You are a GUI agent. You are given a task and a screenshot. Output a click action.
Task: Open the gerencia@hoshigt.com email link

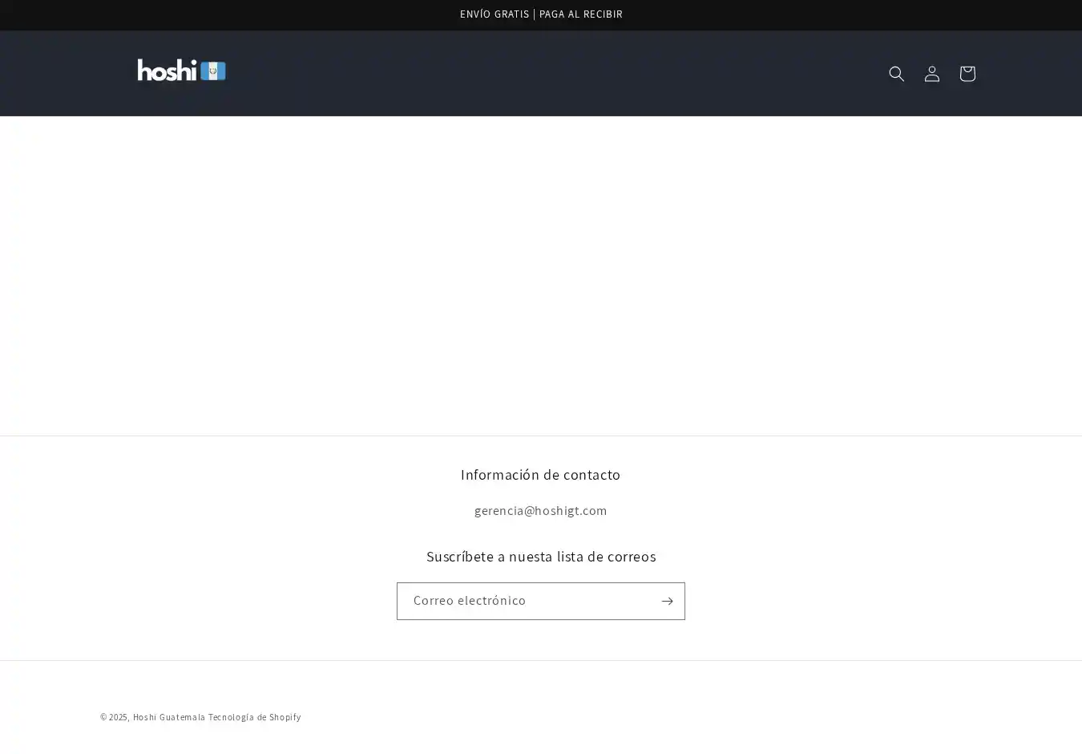coord(540,511)
